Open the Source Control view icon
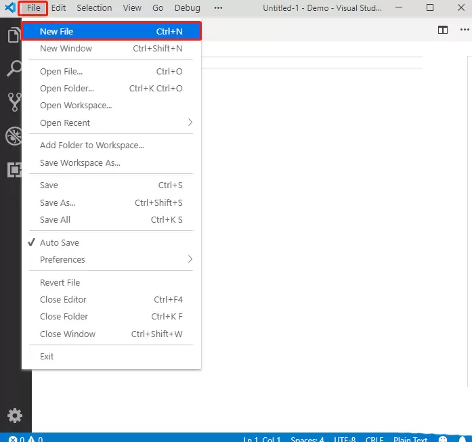 14,102
